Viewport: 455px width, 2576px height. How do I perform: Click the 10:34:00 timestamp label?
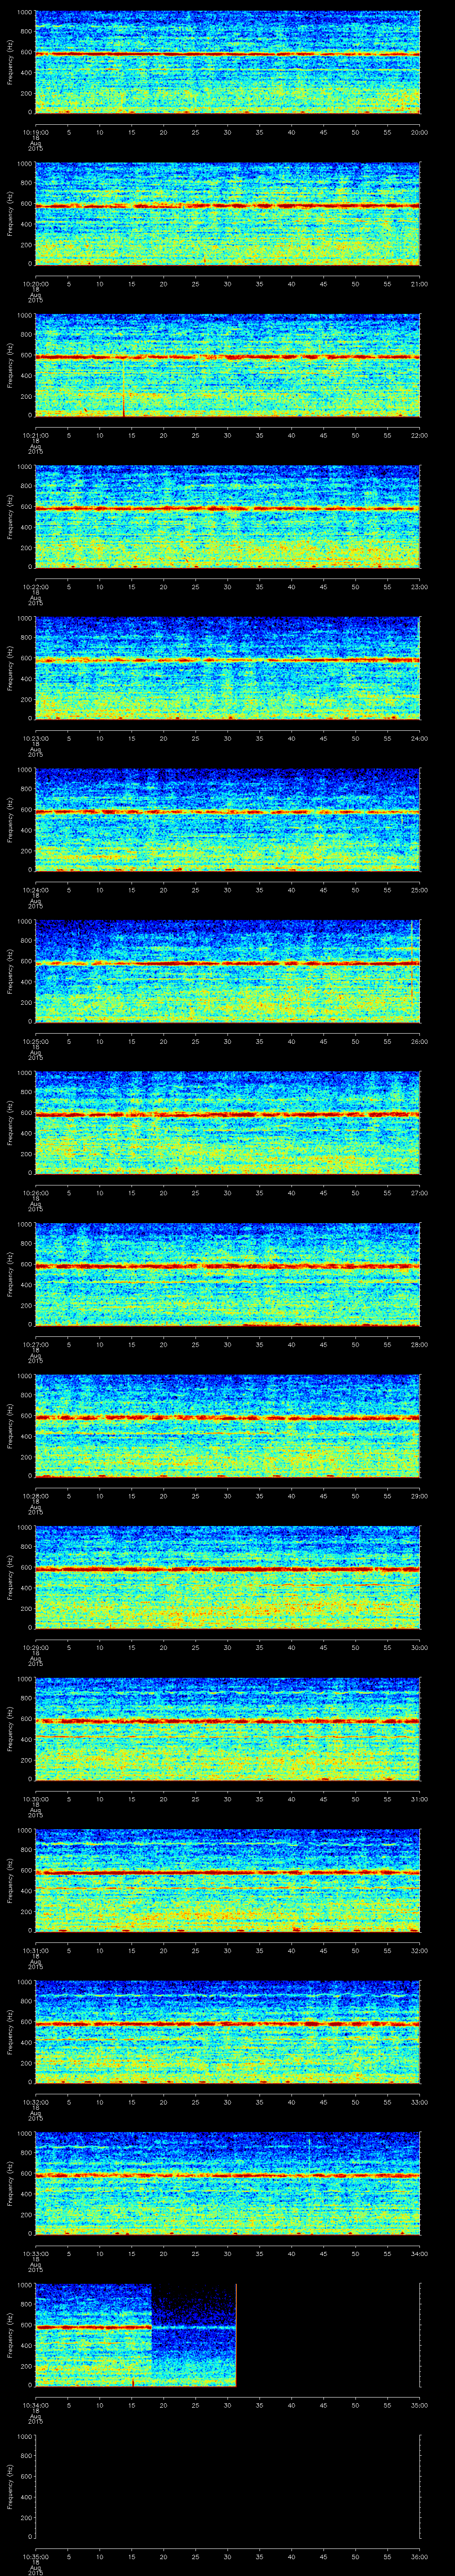(x=35, y=2404)
